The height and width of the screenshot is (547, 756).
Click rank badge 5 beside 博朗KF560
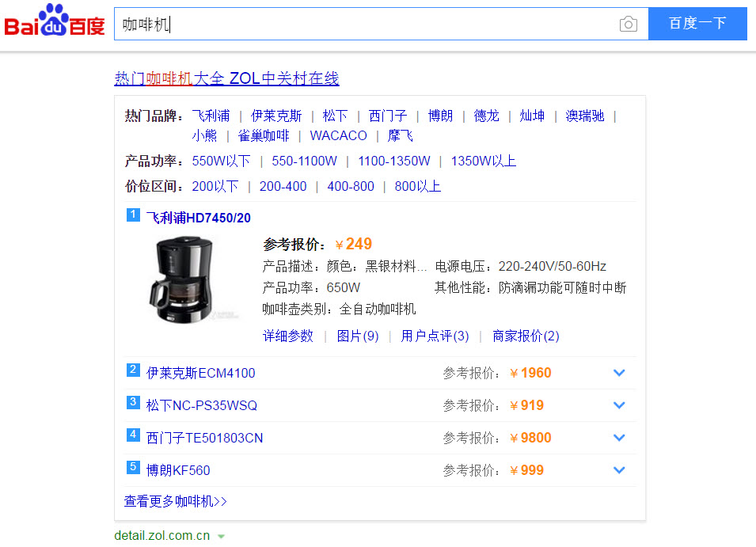pyautogui.click(x=133, y=466)
